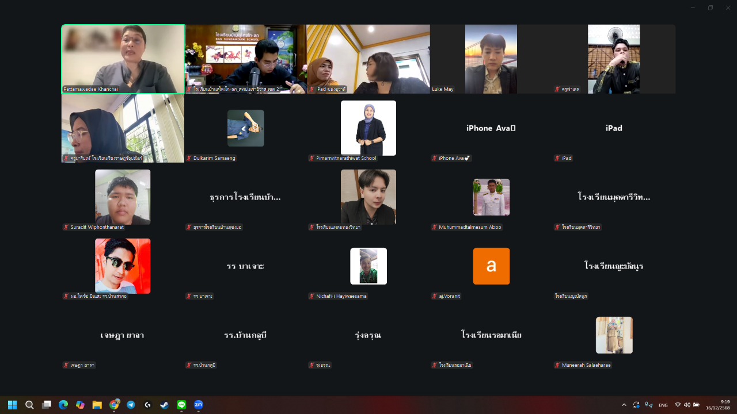Viewport: 737px width, 414px height.
Task: Open Telegram from the taskbar
Action: (131, 405)
